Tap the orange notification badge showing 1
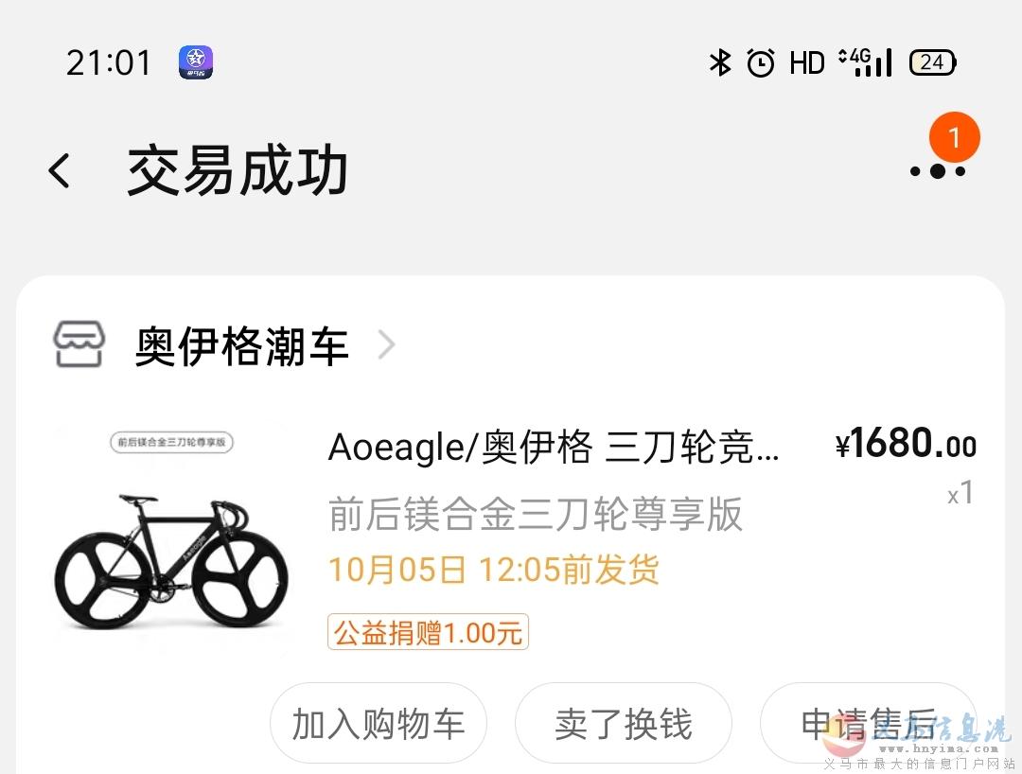The width and height of the screenshot is (1022, 774). click(954, 137)
